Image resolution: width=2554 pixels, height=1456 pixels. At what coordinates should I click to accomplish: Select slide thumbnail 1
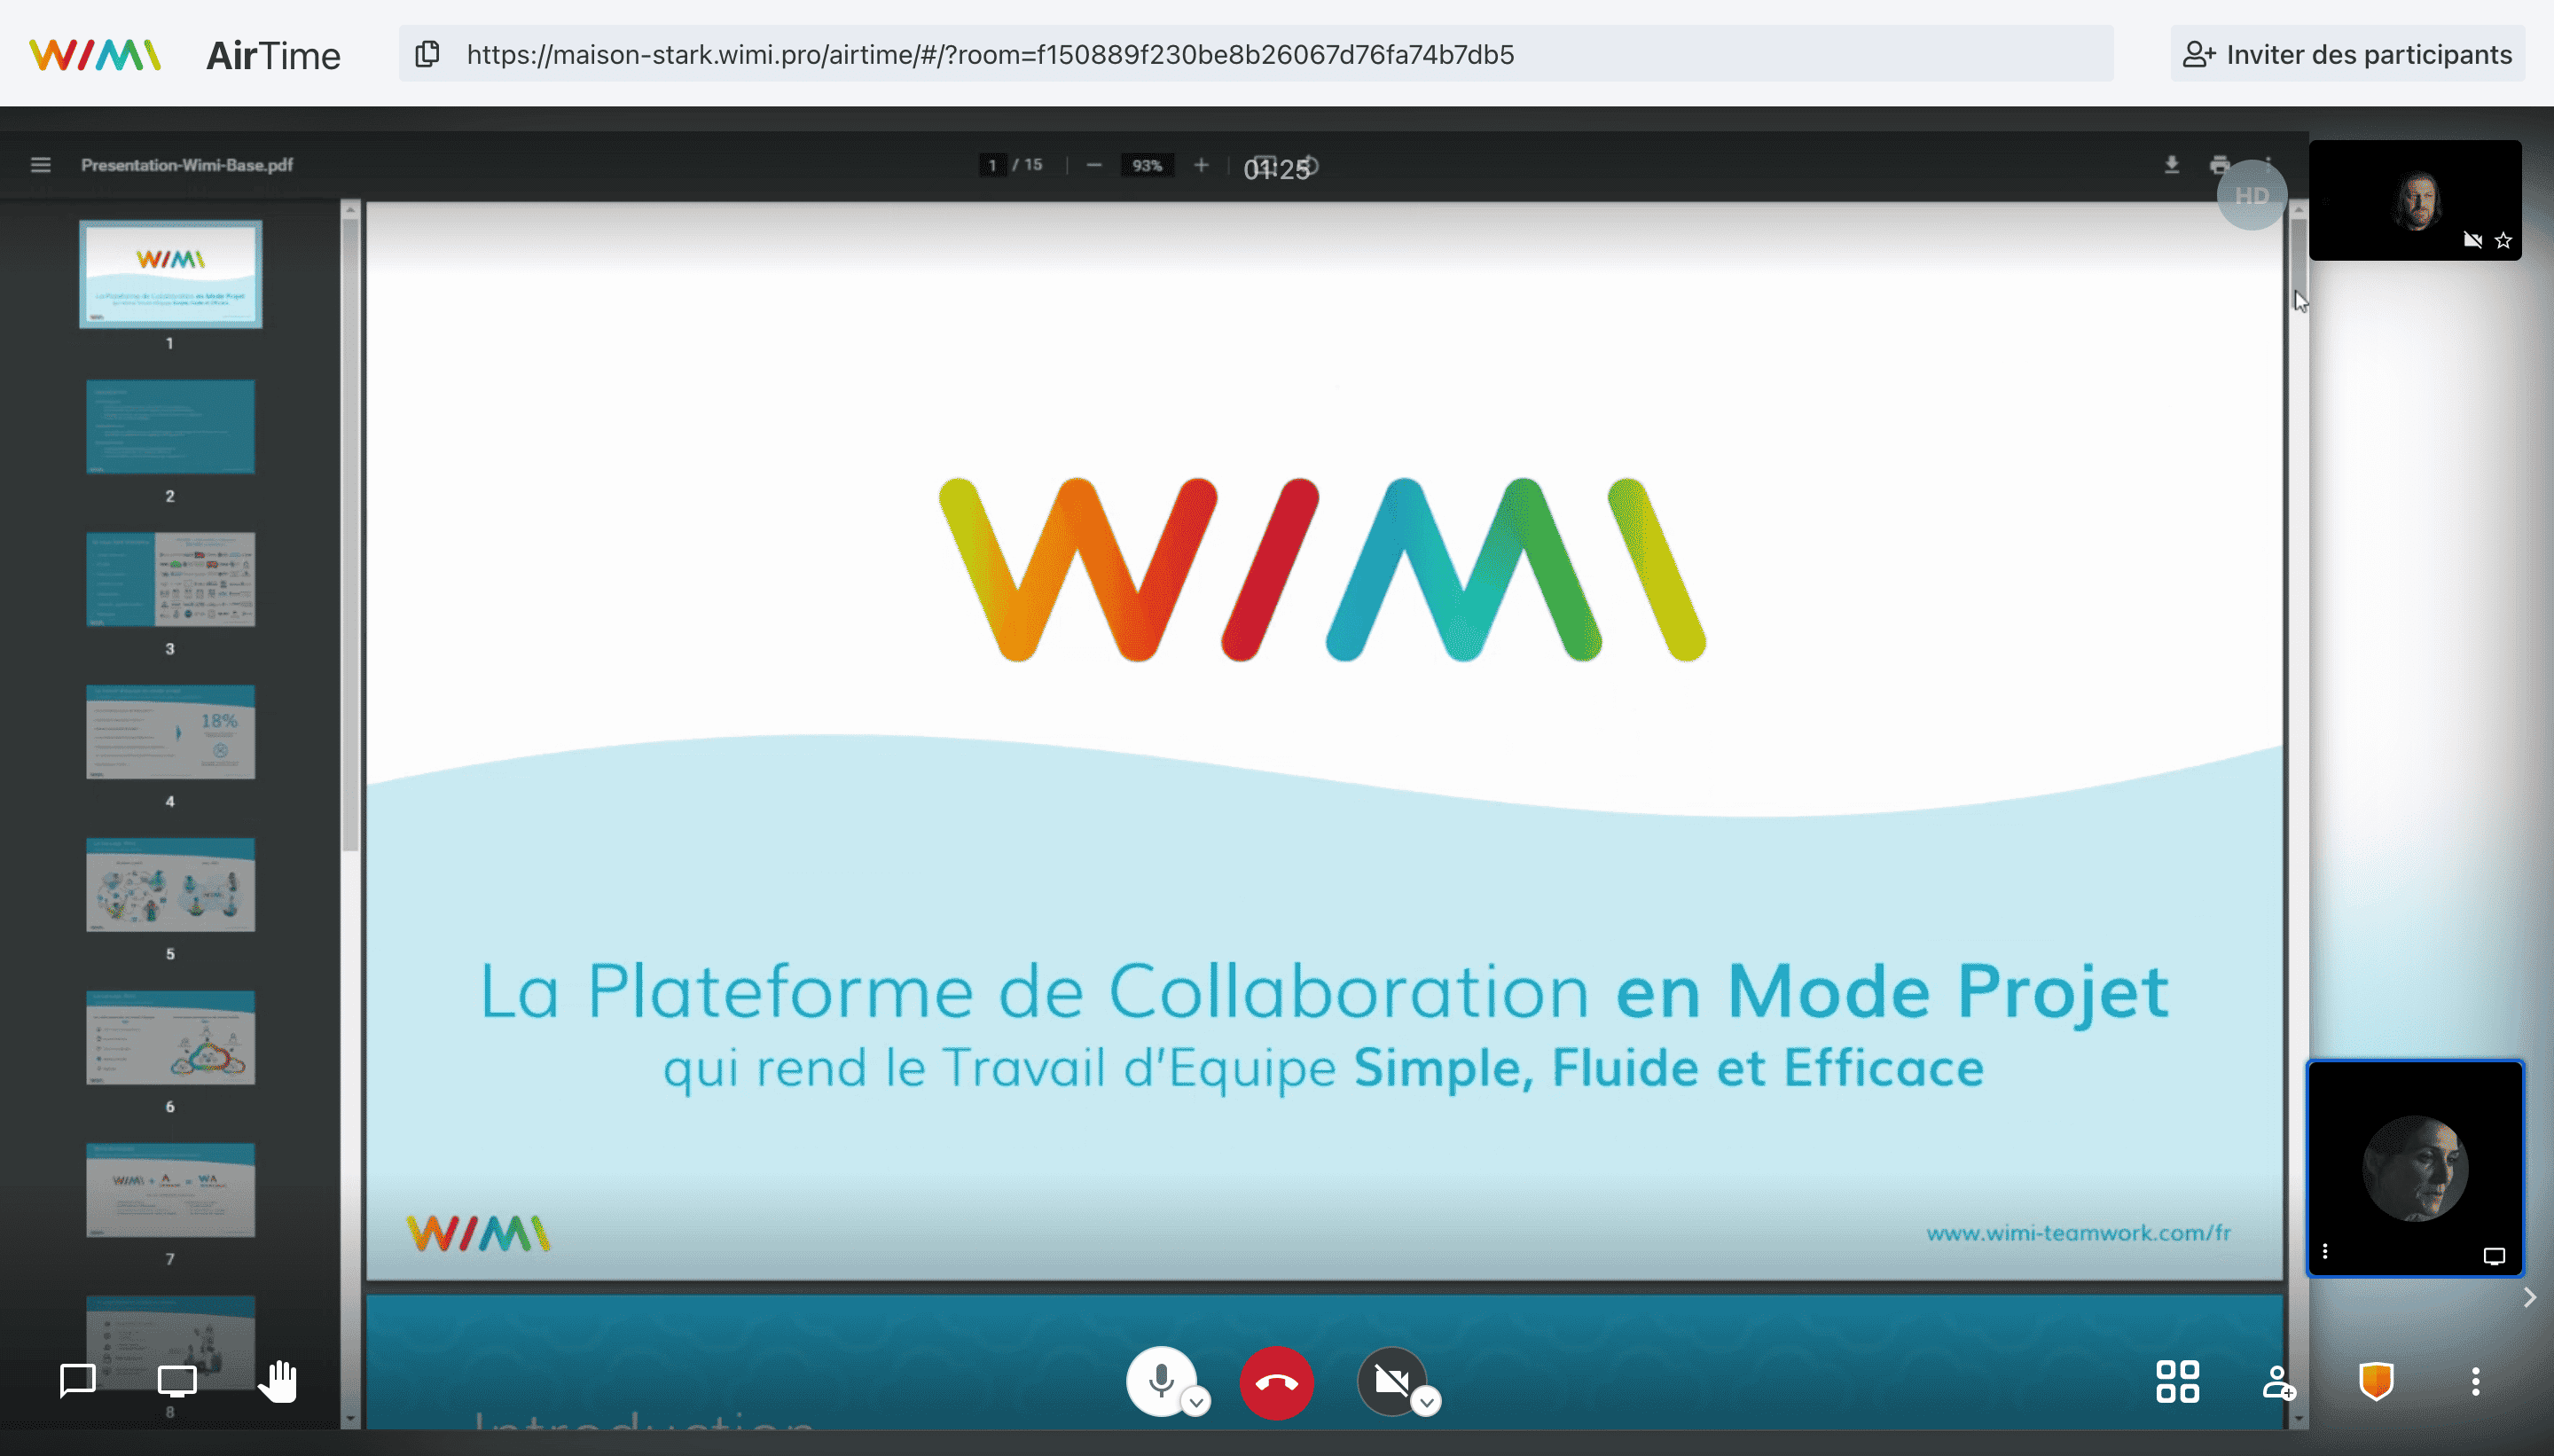(x=170, y=274)
